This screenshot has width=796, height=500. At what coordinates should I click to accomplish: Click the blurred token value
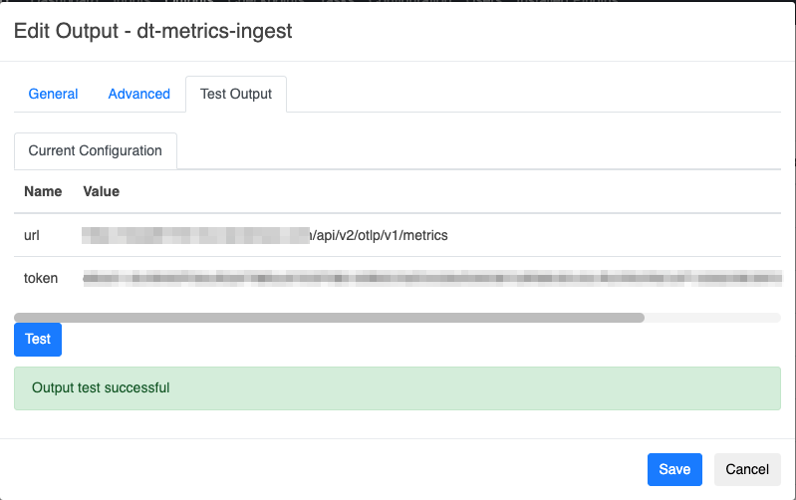point(428,278)
